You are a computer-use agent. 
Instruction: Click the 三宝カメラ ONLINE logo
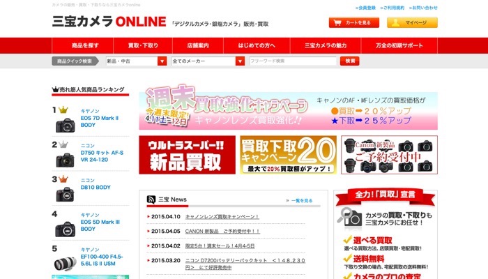tap(109, 22)
